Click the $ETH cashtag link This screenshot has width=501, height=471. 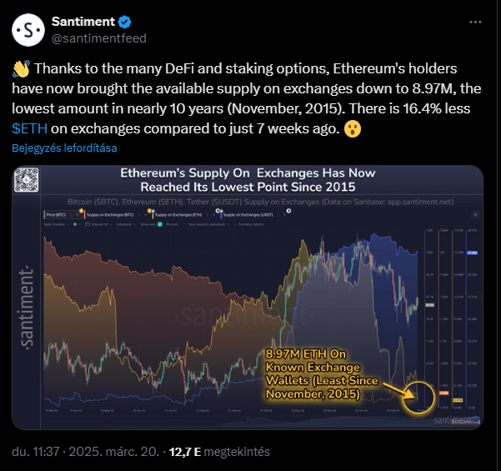[x=29, y=128]
